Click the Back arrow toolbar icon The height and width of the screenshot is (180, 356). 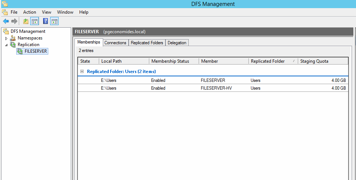click(x=6, y=21)
